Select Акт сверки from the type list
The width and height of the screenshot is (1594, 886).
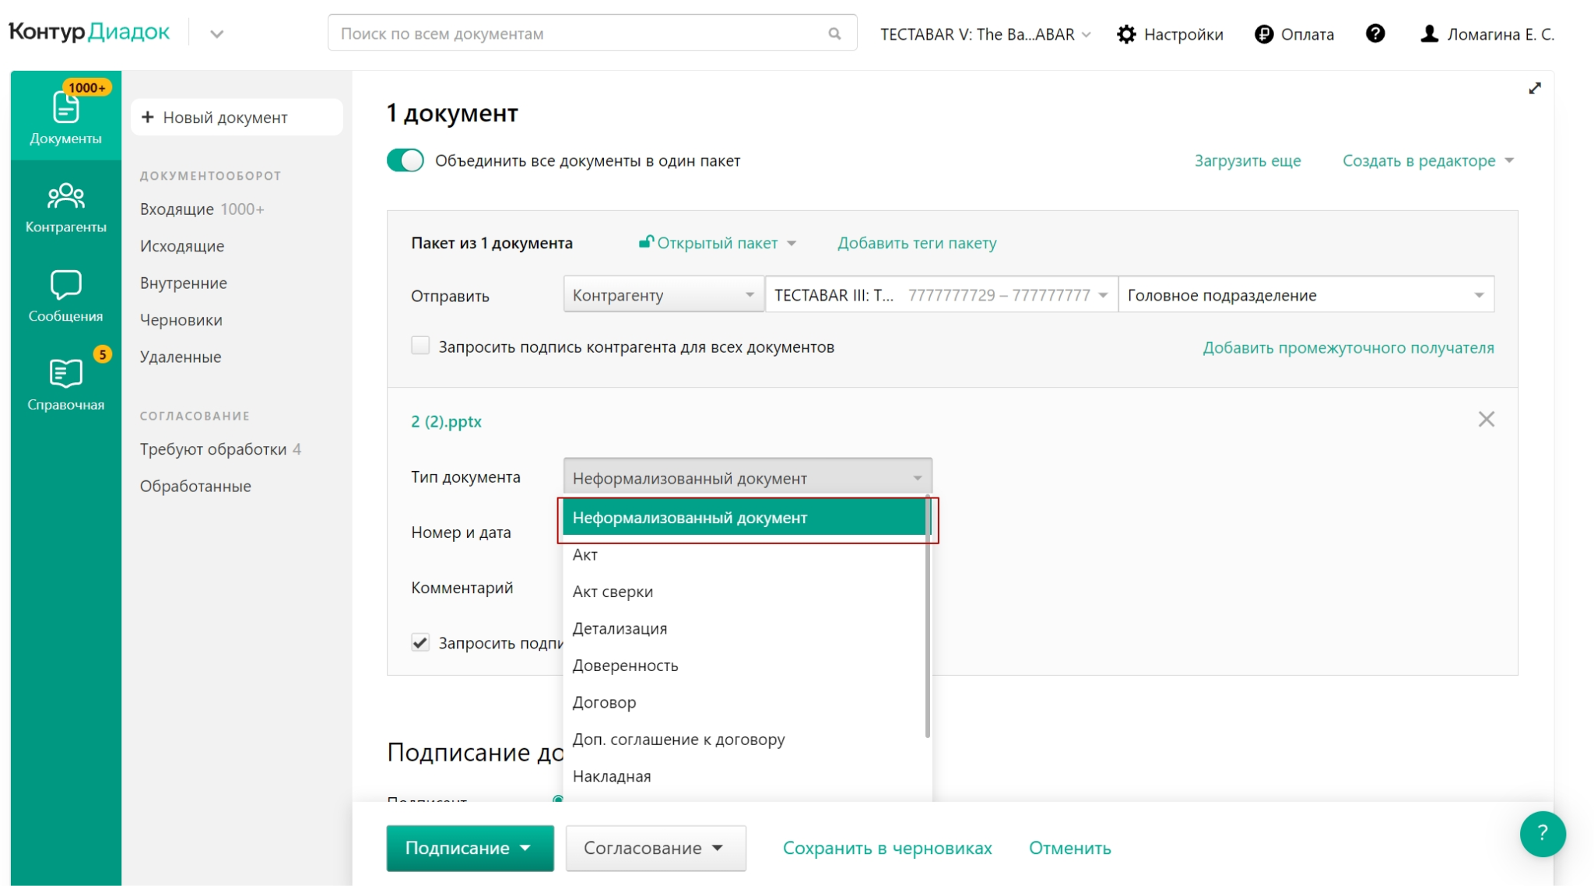pos(613,592)
